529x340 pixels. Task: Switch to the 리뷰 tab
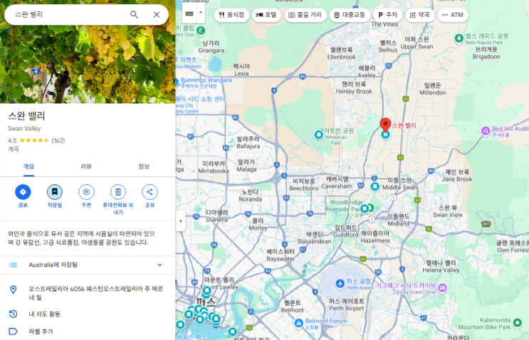[x=86, y=166]
